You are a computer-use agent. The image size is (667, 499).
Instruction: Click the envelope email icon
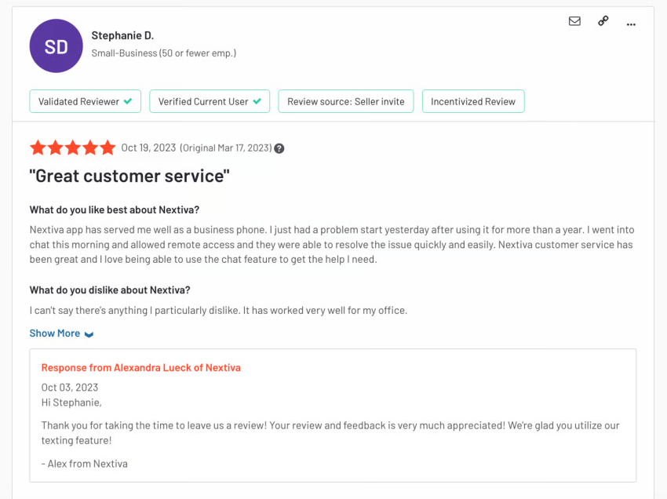point(574,21)
